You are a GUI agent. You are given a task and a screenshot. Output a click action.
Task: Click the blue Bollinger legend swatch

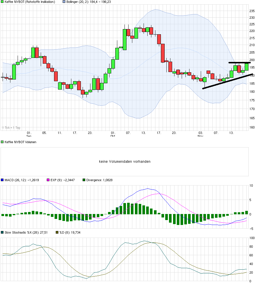pos(64,2)
